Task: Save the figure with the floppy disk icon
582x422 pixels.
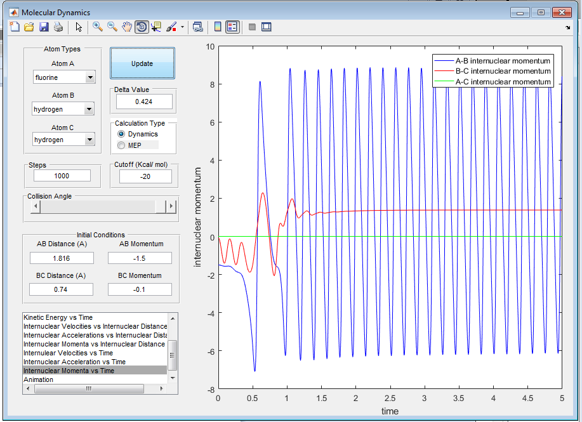Action: pos(44,27)
